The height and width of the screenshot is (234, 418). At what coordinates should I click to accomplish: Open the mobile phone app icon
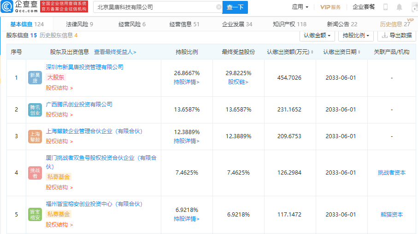tap(385, 7)
